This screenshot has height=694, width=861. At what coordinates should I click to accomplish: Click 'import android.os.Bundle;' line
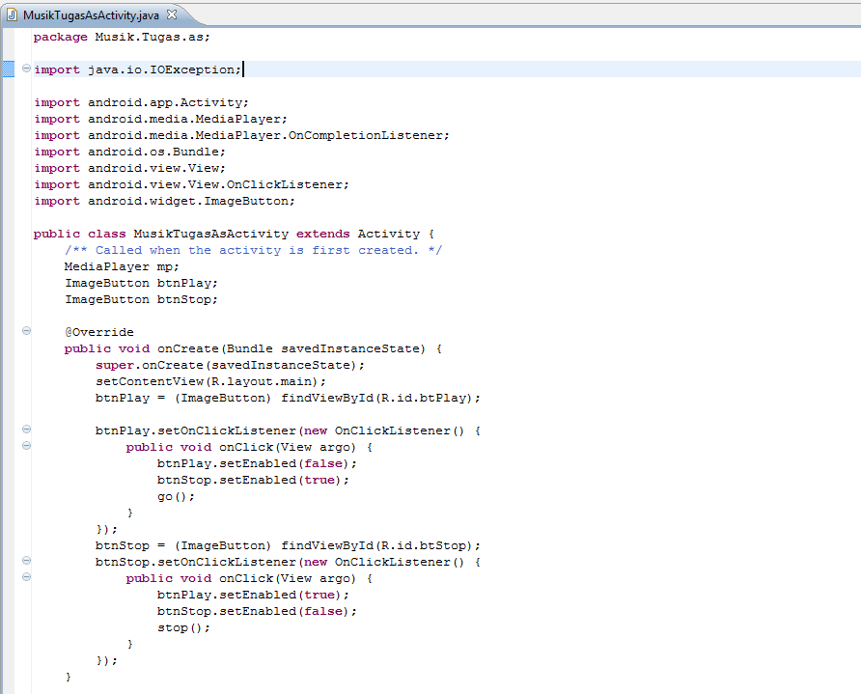129,153
